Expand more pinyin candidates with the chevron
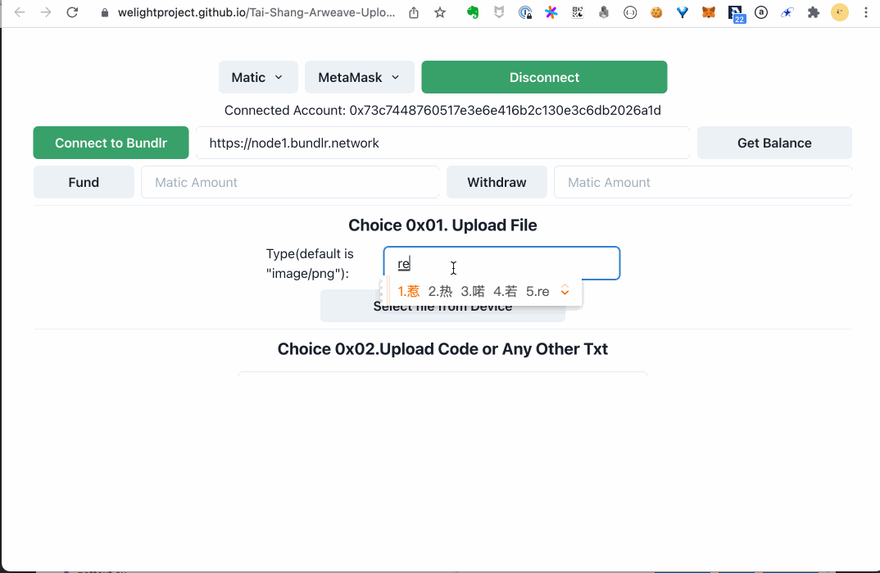 pos(565,290)
